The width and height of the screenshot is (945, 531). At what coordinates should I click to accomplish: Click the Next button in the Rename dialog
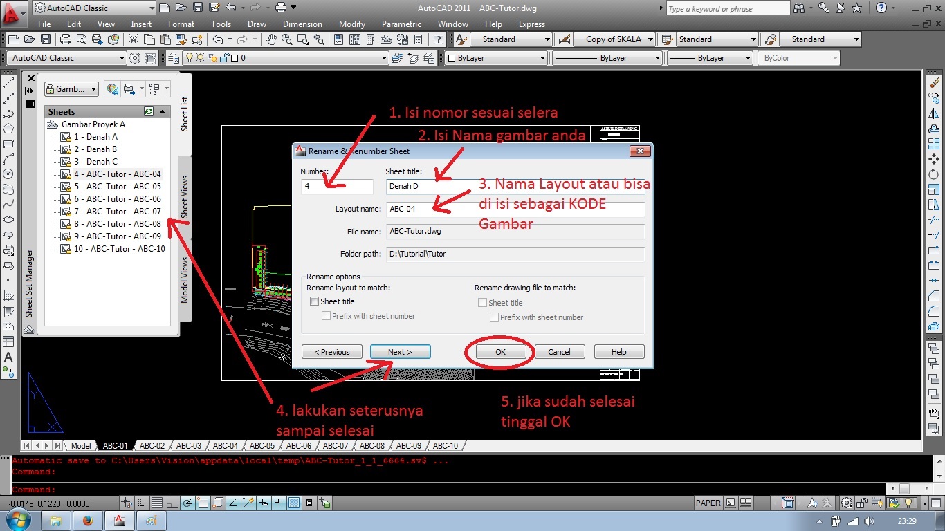point(400,351)
